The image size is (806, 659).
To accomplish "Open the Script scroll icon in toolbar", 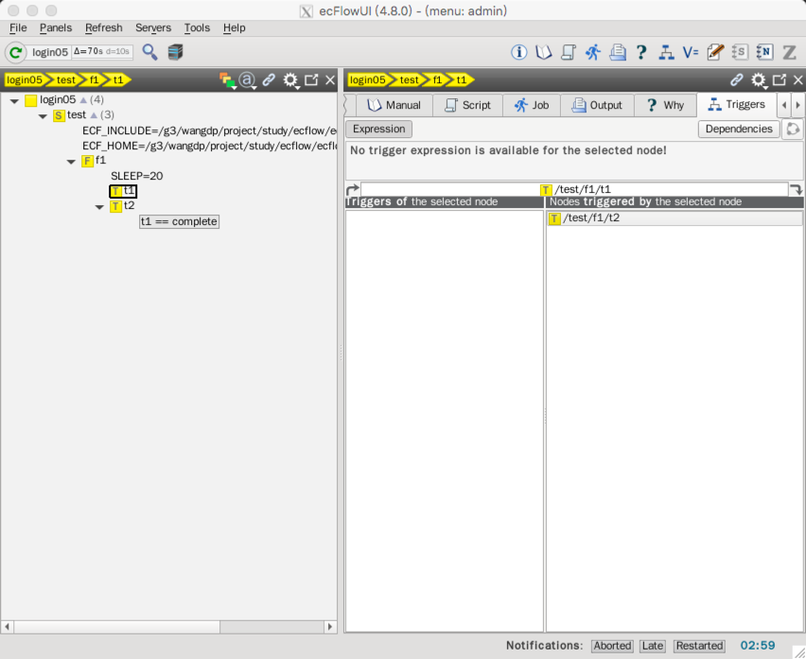I will tap(568, 52).
